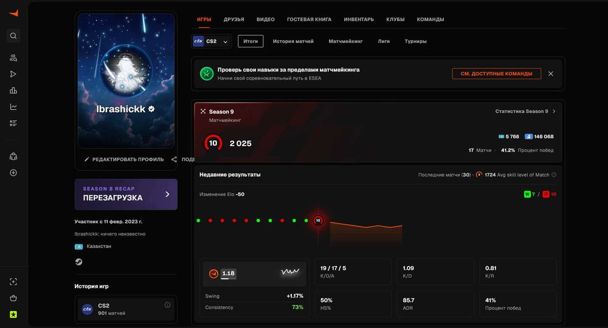Switch to the ИГРЫ tab
The height and width of the screenshot is (328, 608).
204,19
